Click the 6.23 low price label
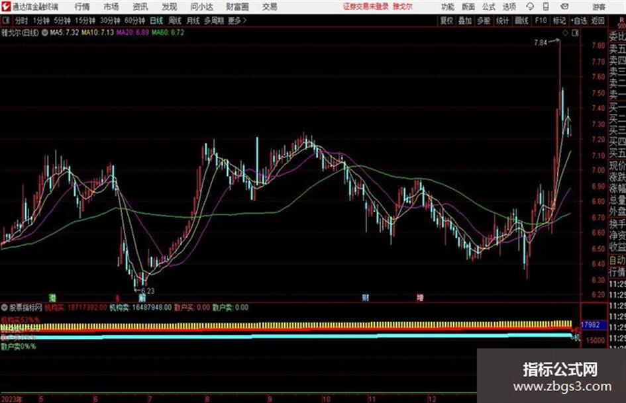Screen dimensions: 626x403 [148, 291]
